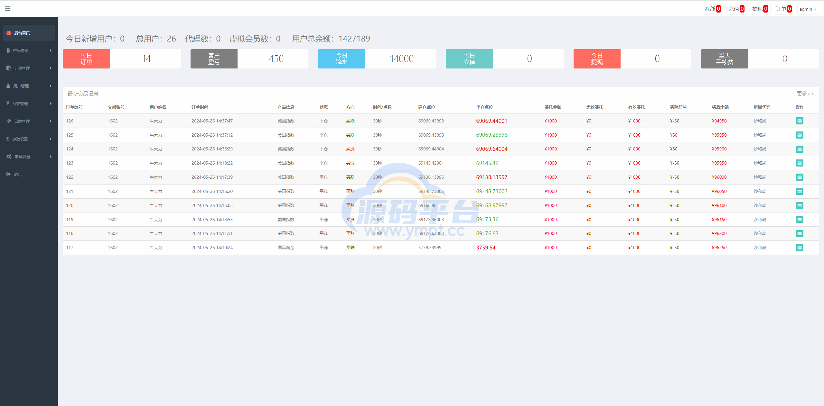
Task: Open details icon for order 117
Action: click(800, 248)
